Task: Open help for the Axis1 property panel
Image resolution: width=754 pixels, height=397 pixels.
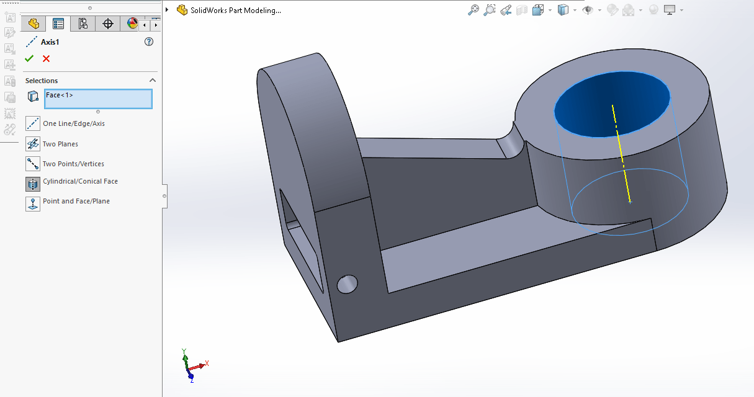Action: 148,42
